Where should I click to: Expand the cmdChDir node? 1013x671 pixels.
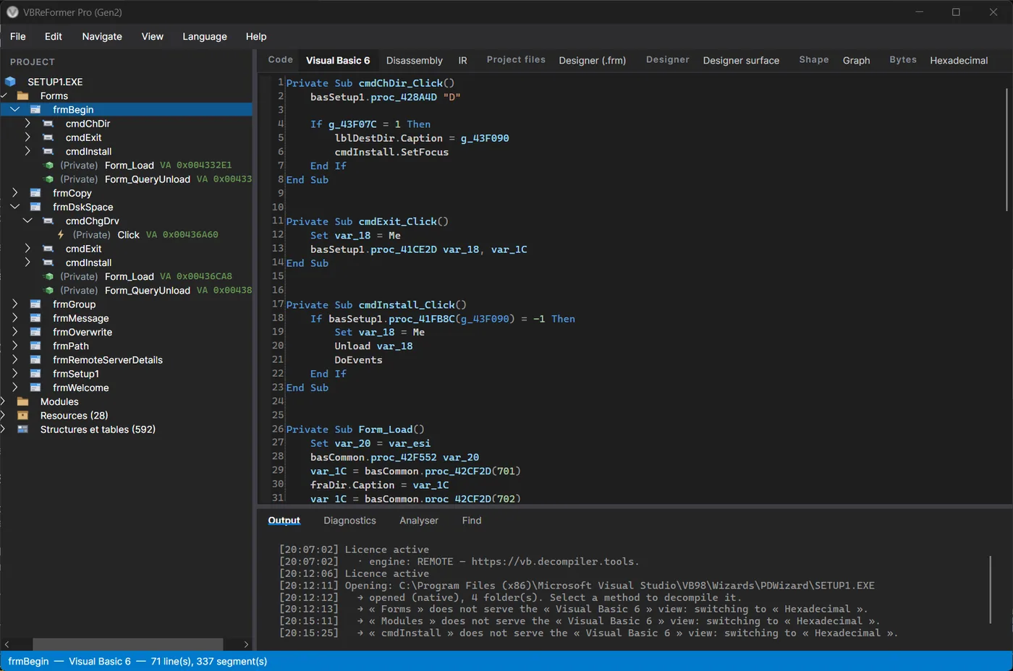pyautogui.click(x=27, y=124)
